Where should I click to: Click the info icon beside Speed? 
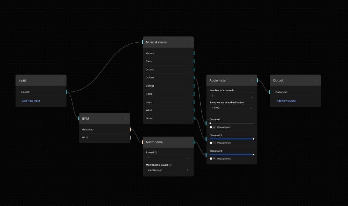(156, 153)
